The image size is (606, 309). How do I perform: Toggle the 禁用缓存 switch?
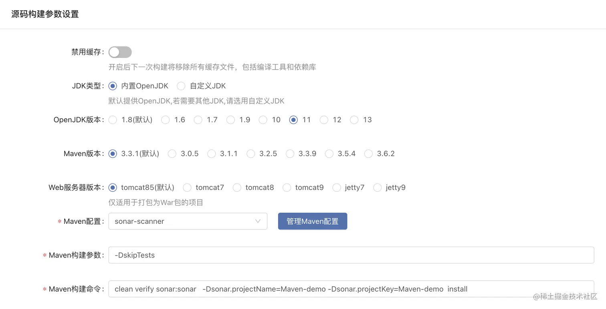point(120,52)
